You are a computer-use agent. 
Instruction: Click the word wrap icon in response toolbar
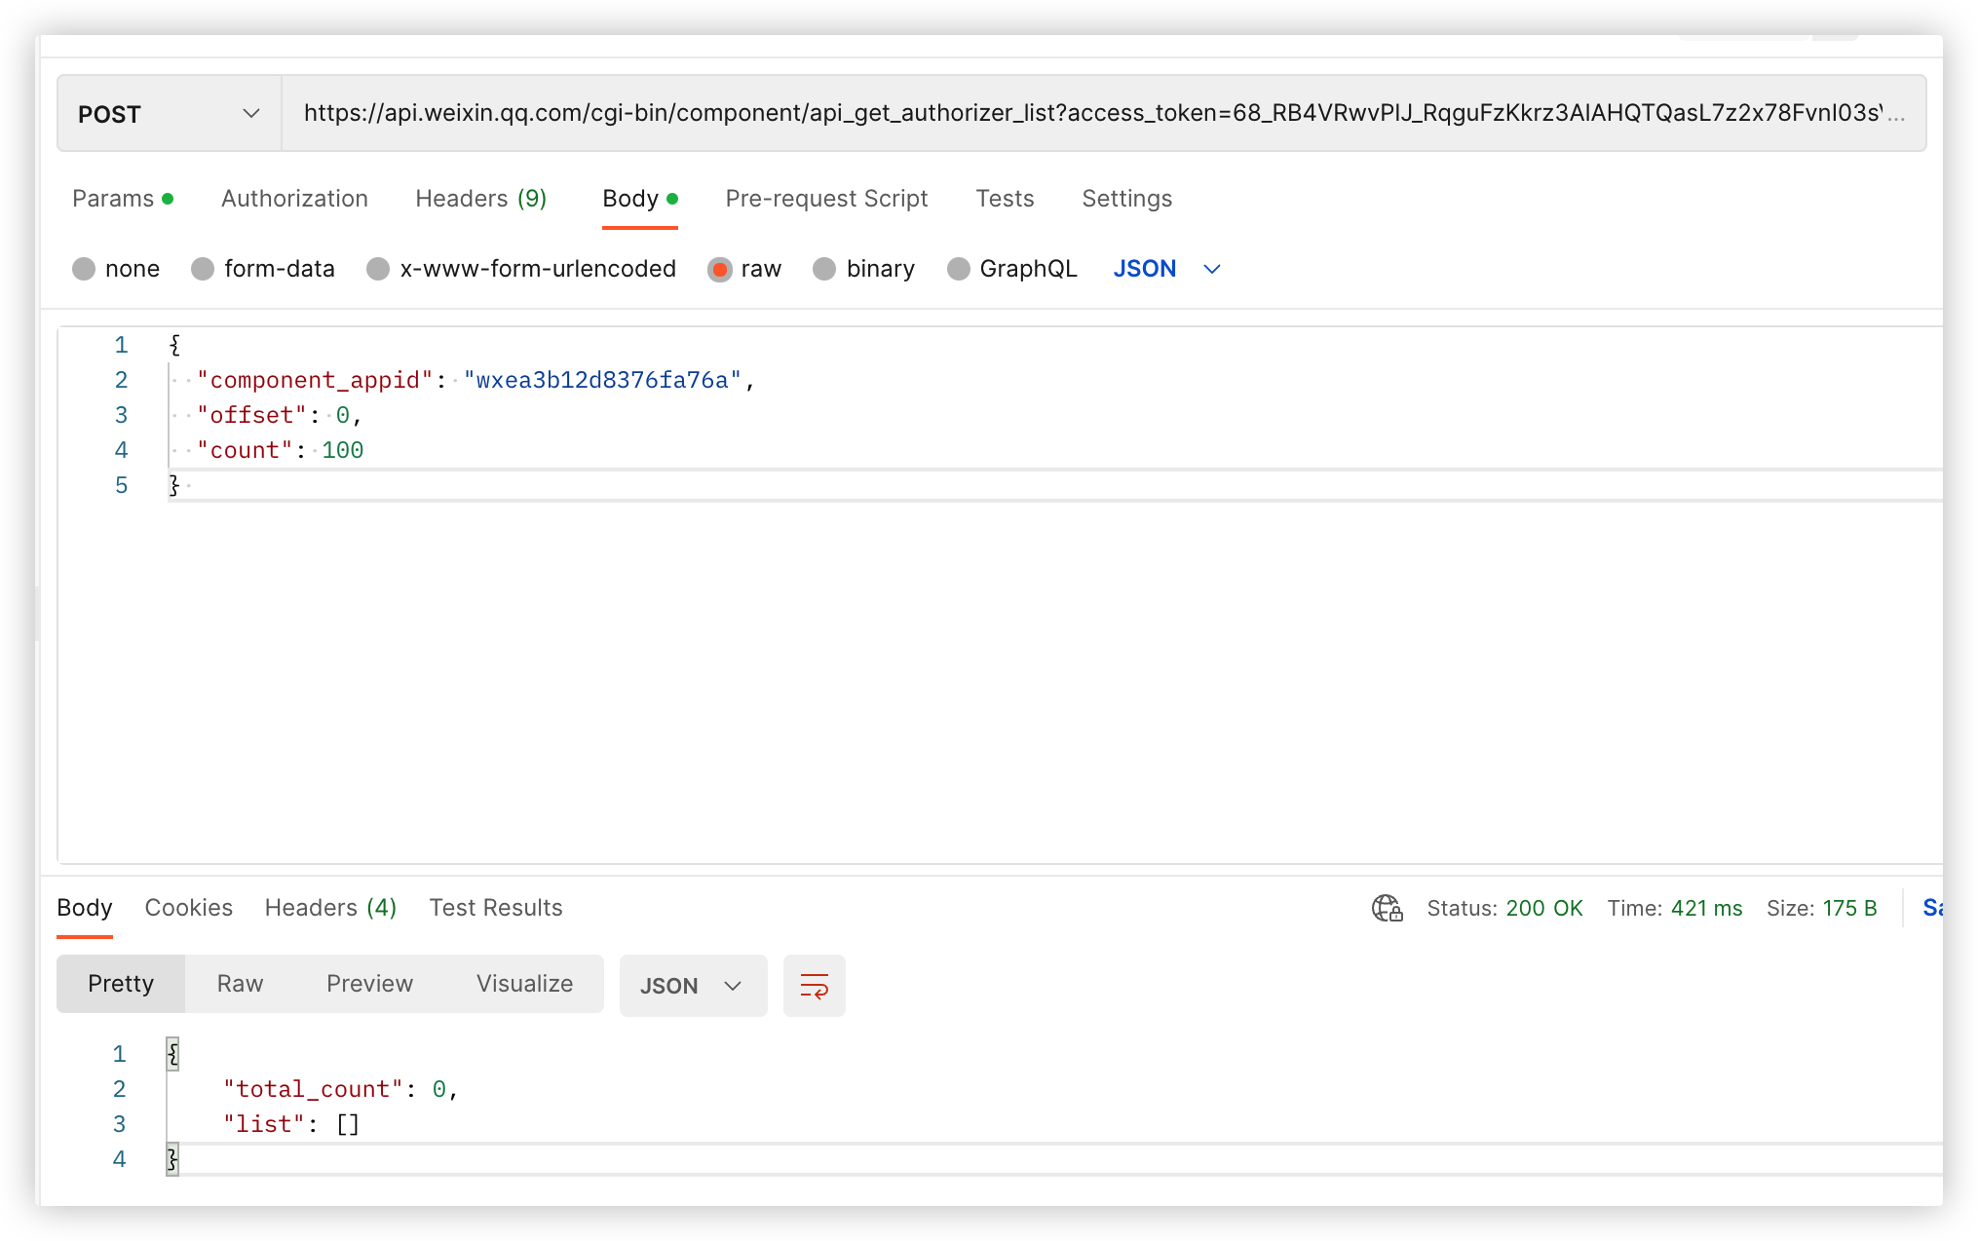[x=814, y=986]
